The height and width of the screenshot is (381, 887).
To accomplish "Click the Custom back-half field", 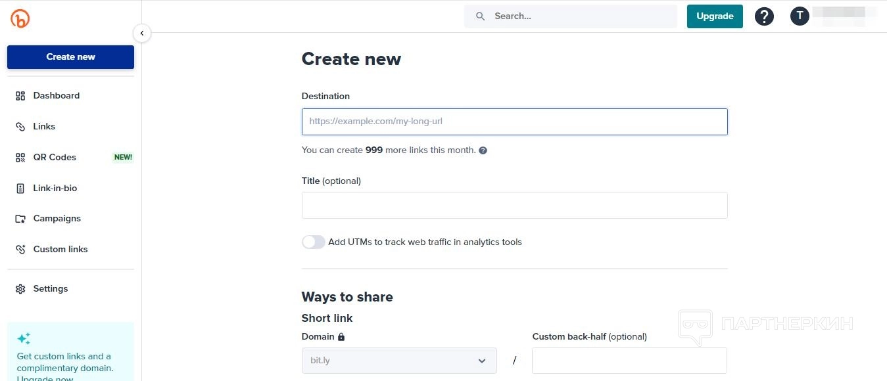I will point(629,361).
